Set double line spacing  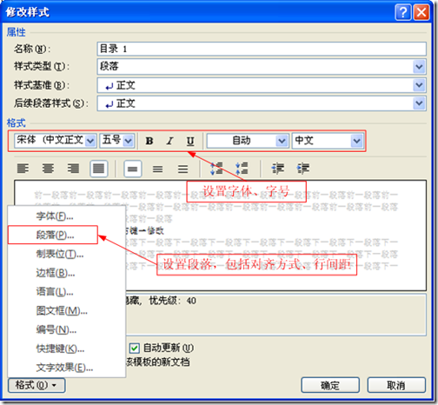182,169
